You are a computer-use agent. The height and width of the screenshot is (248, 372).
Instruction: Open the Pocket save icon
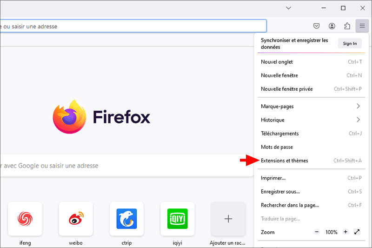click(316, 26)
